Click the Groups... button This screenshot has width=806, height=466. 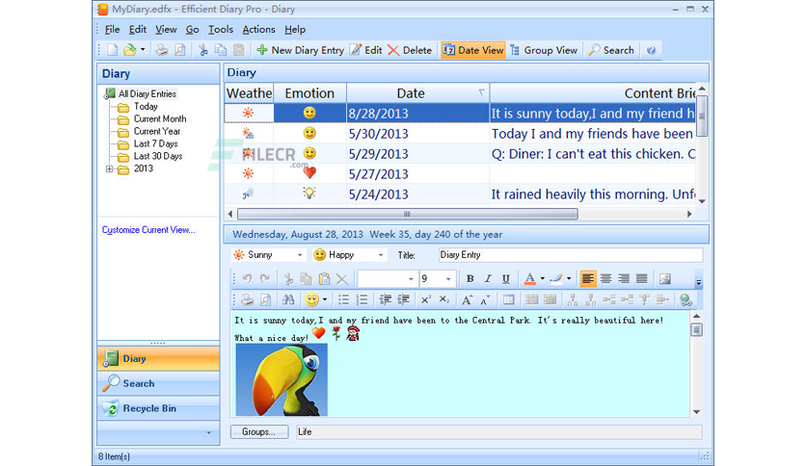click(x=259, y=431)
